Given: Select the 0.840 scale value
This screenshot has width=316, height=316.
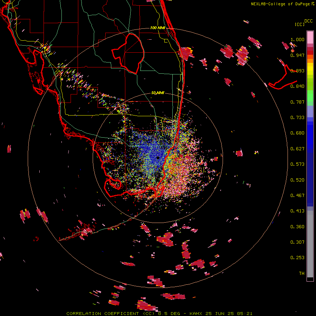Looking at the screenshot, I should [x=297, y=86].
